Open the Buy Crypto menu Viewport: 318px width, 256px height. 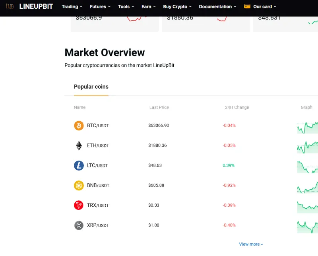pos(177,6)
